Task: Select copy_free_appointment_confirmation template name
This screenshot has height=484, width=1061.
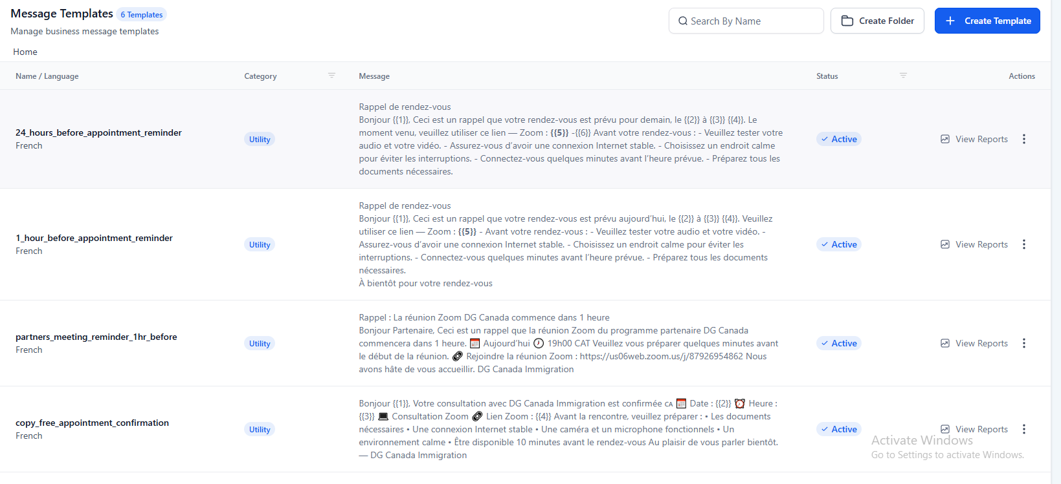Action: pyautogui.click(x=92, y=423)
